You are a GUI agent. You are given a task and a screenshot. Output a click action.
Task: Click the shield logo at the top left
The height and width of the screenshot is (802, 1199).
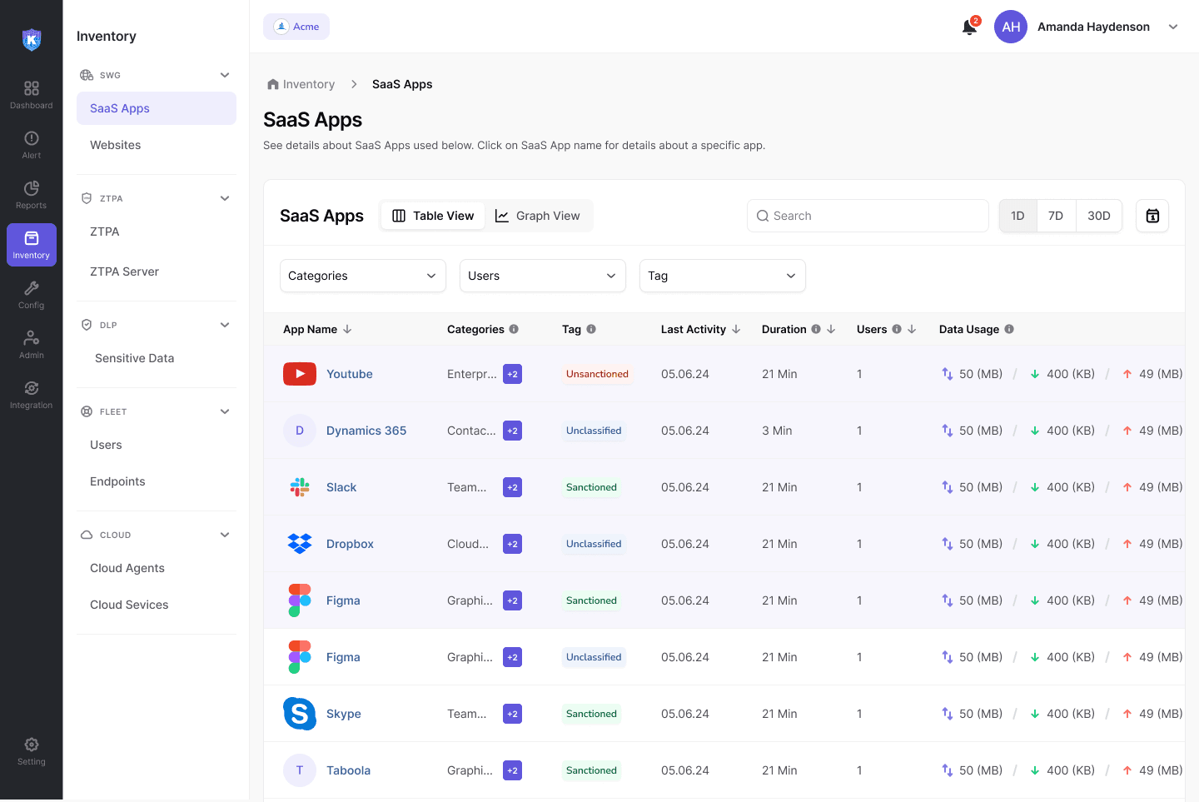click(x=32, y=39)
